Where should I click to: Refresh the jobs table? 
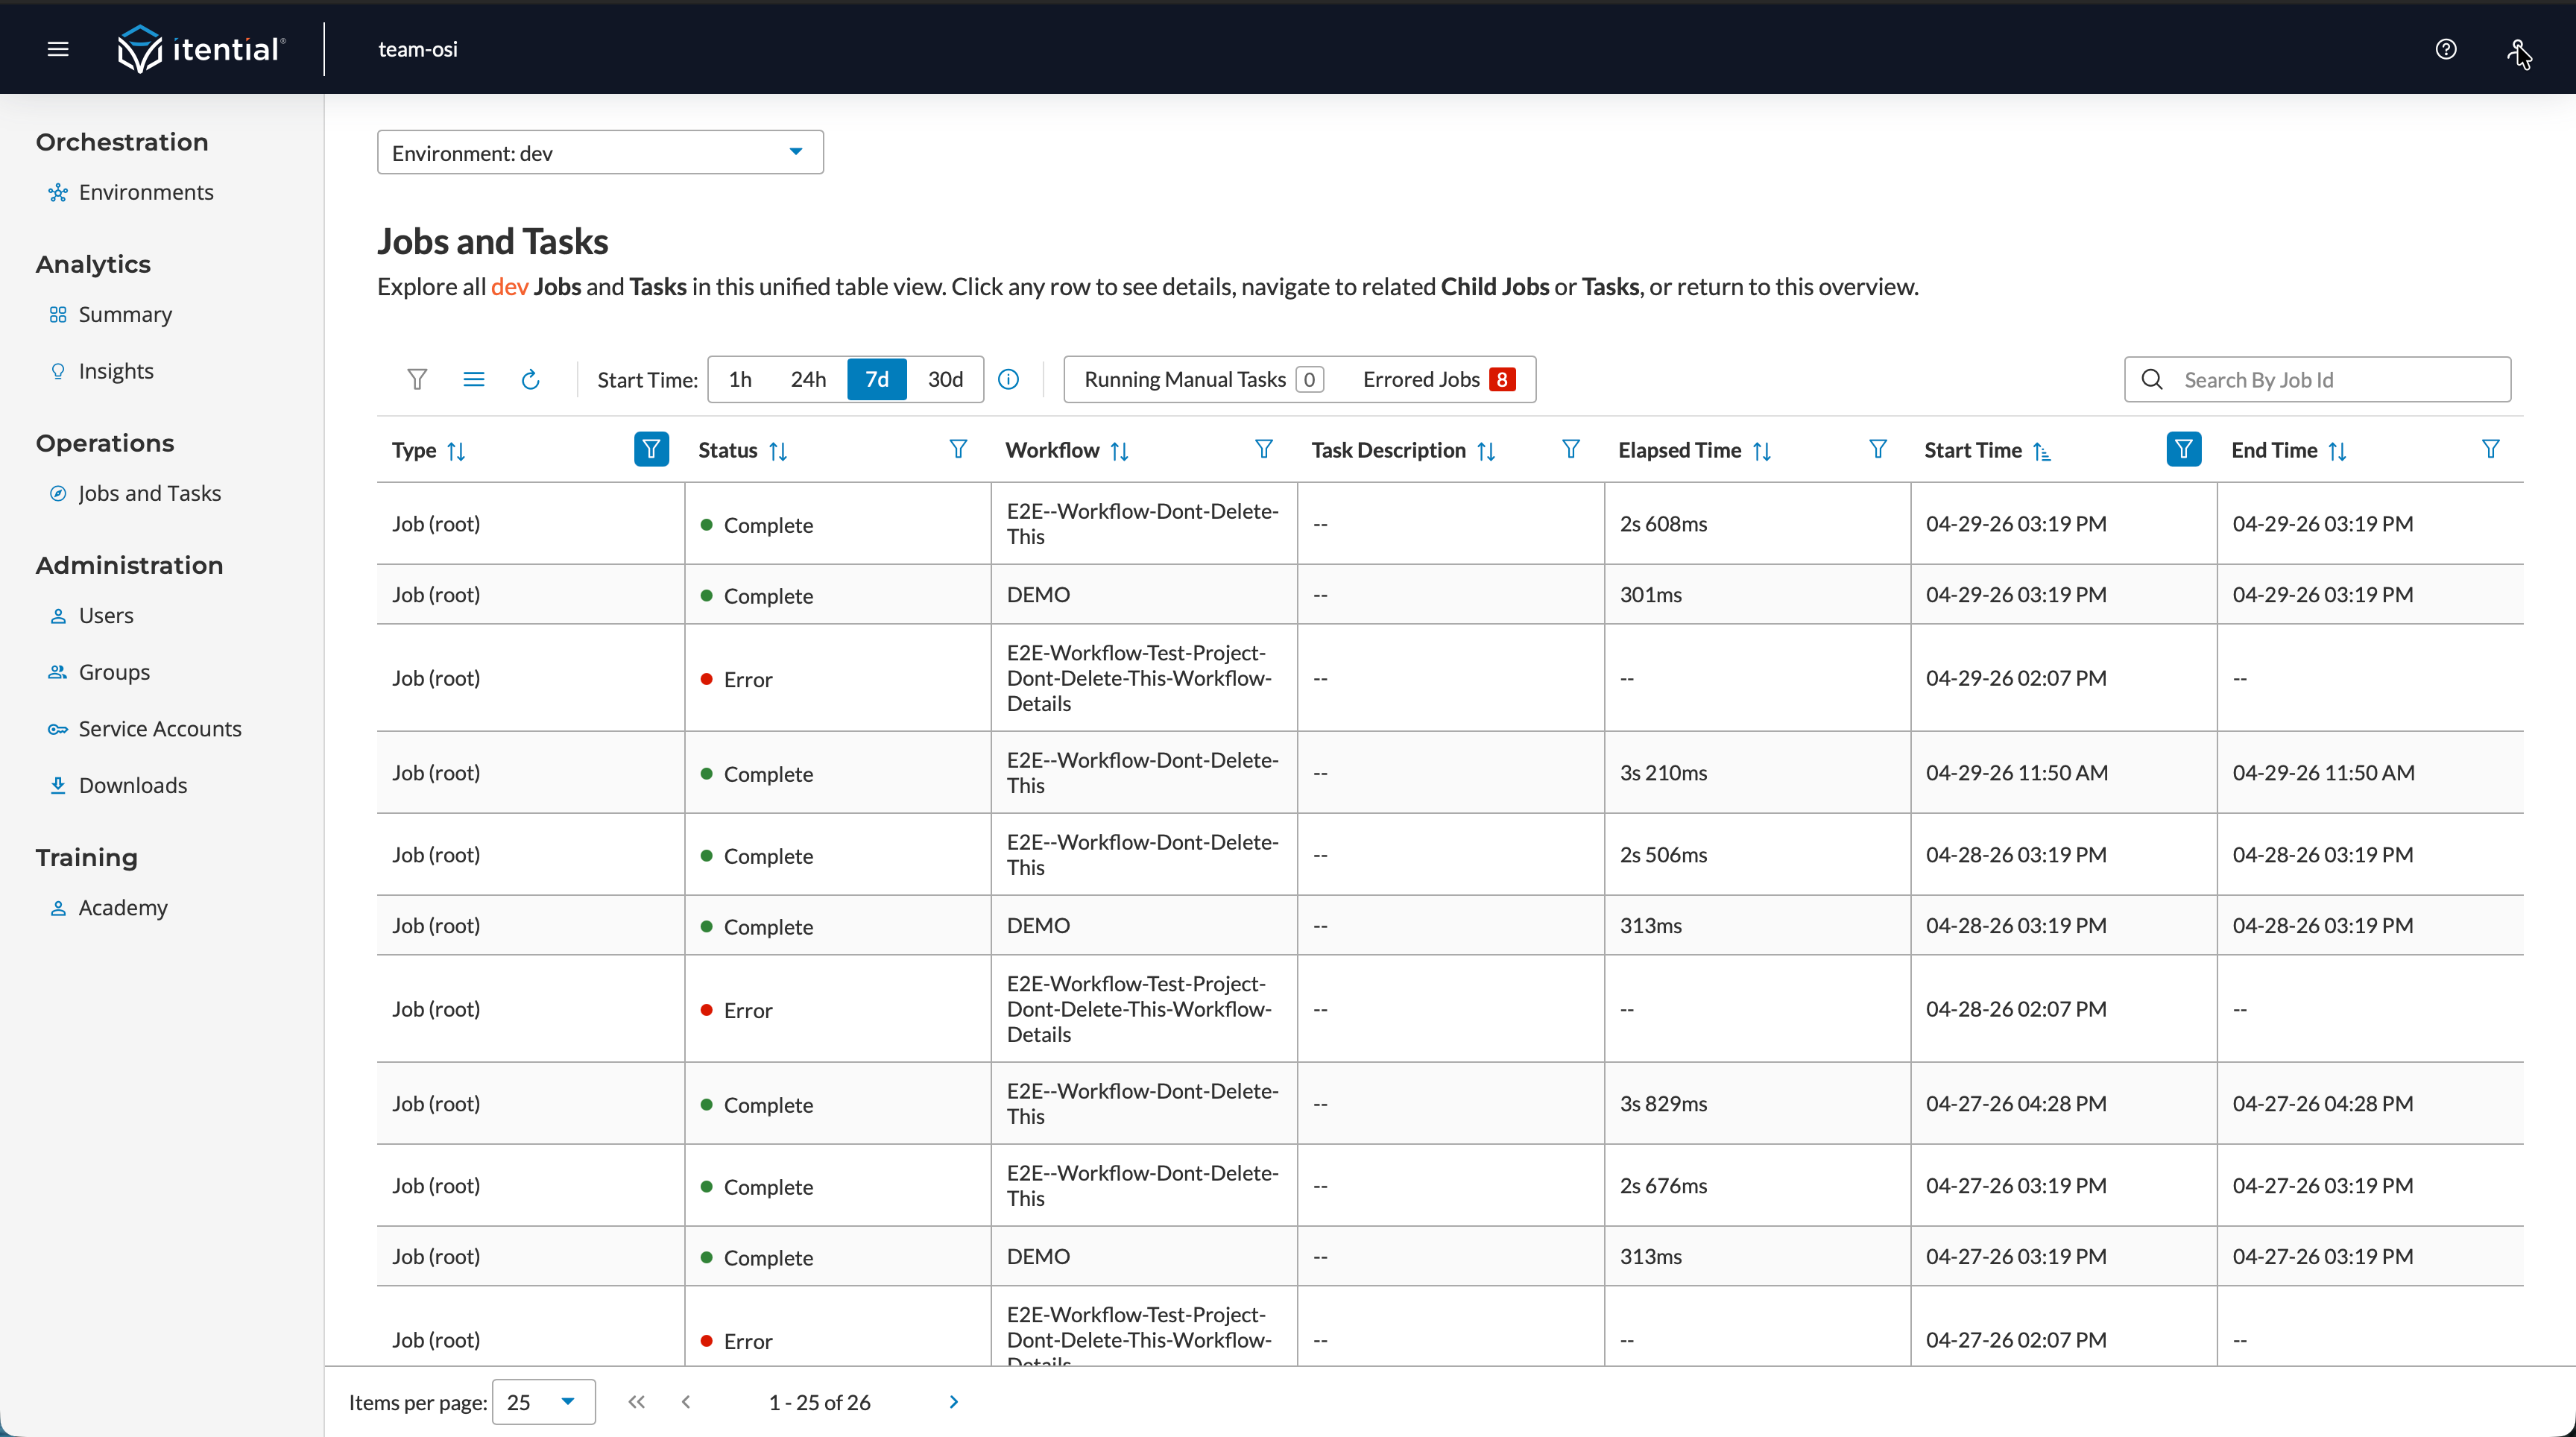(x=531, y=379)
